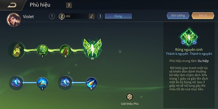The width and height of the screenshot is (218, 109).
Task: Open the question mark help icon
Action: (69, 5)
